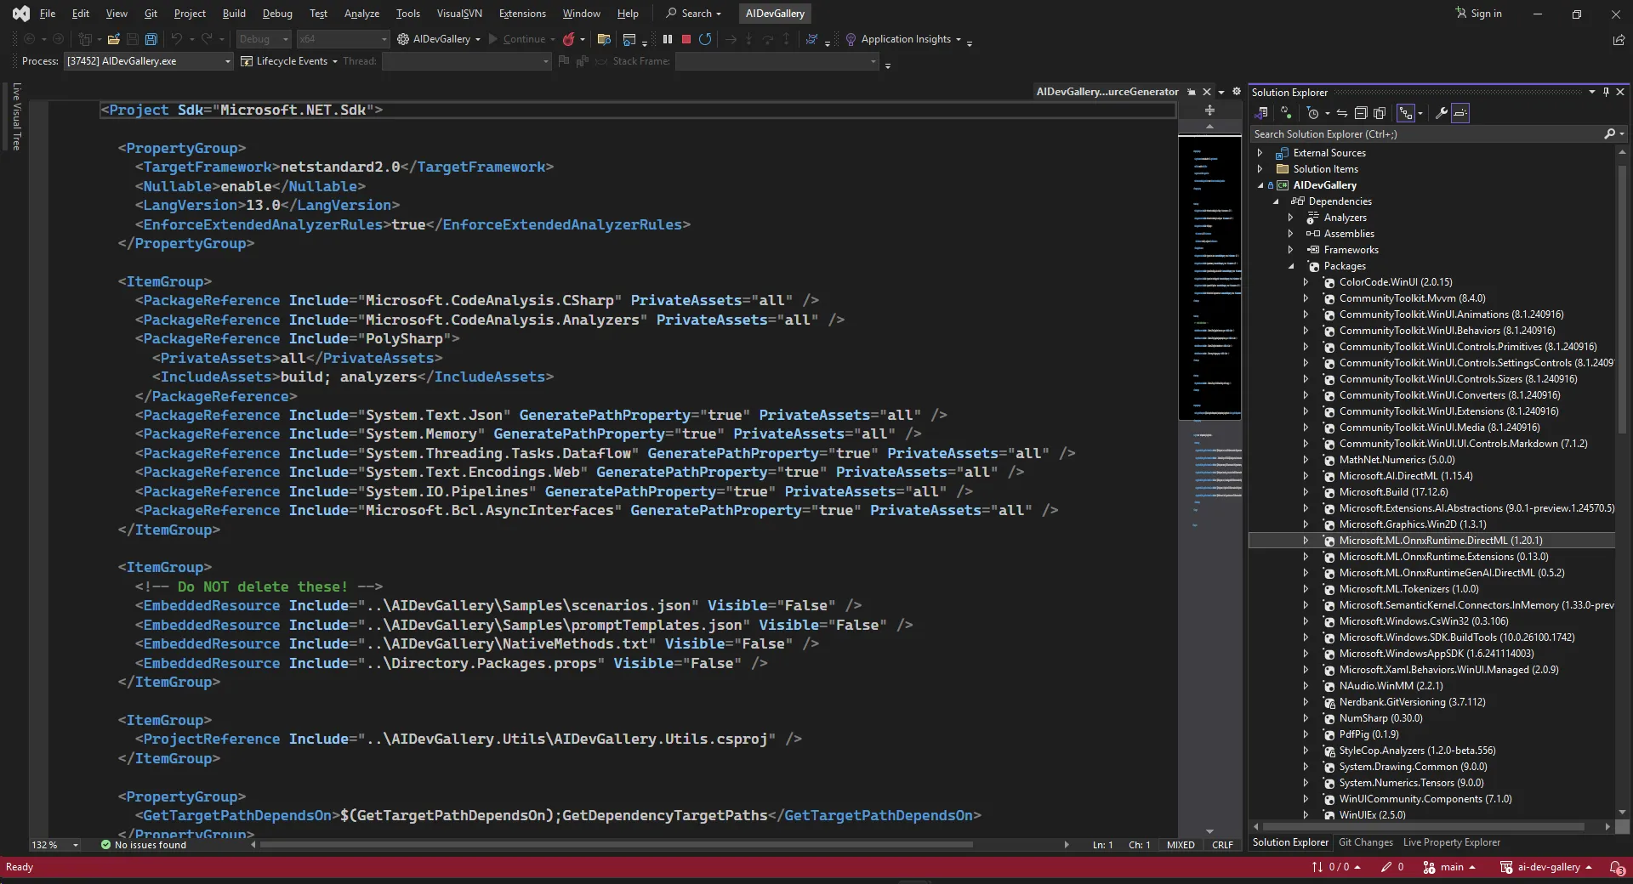Toggle Preview Selected Items button in Solution Explorer
Image resolution: width=1633 pixels, height=884 pixels.
pos(1460,113)
